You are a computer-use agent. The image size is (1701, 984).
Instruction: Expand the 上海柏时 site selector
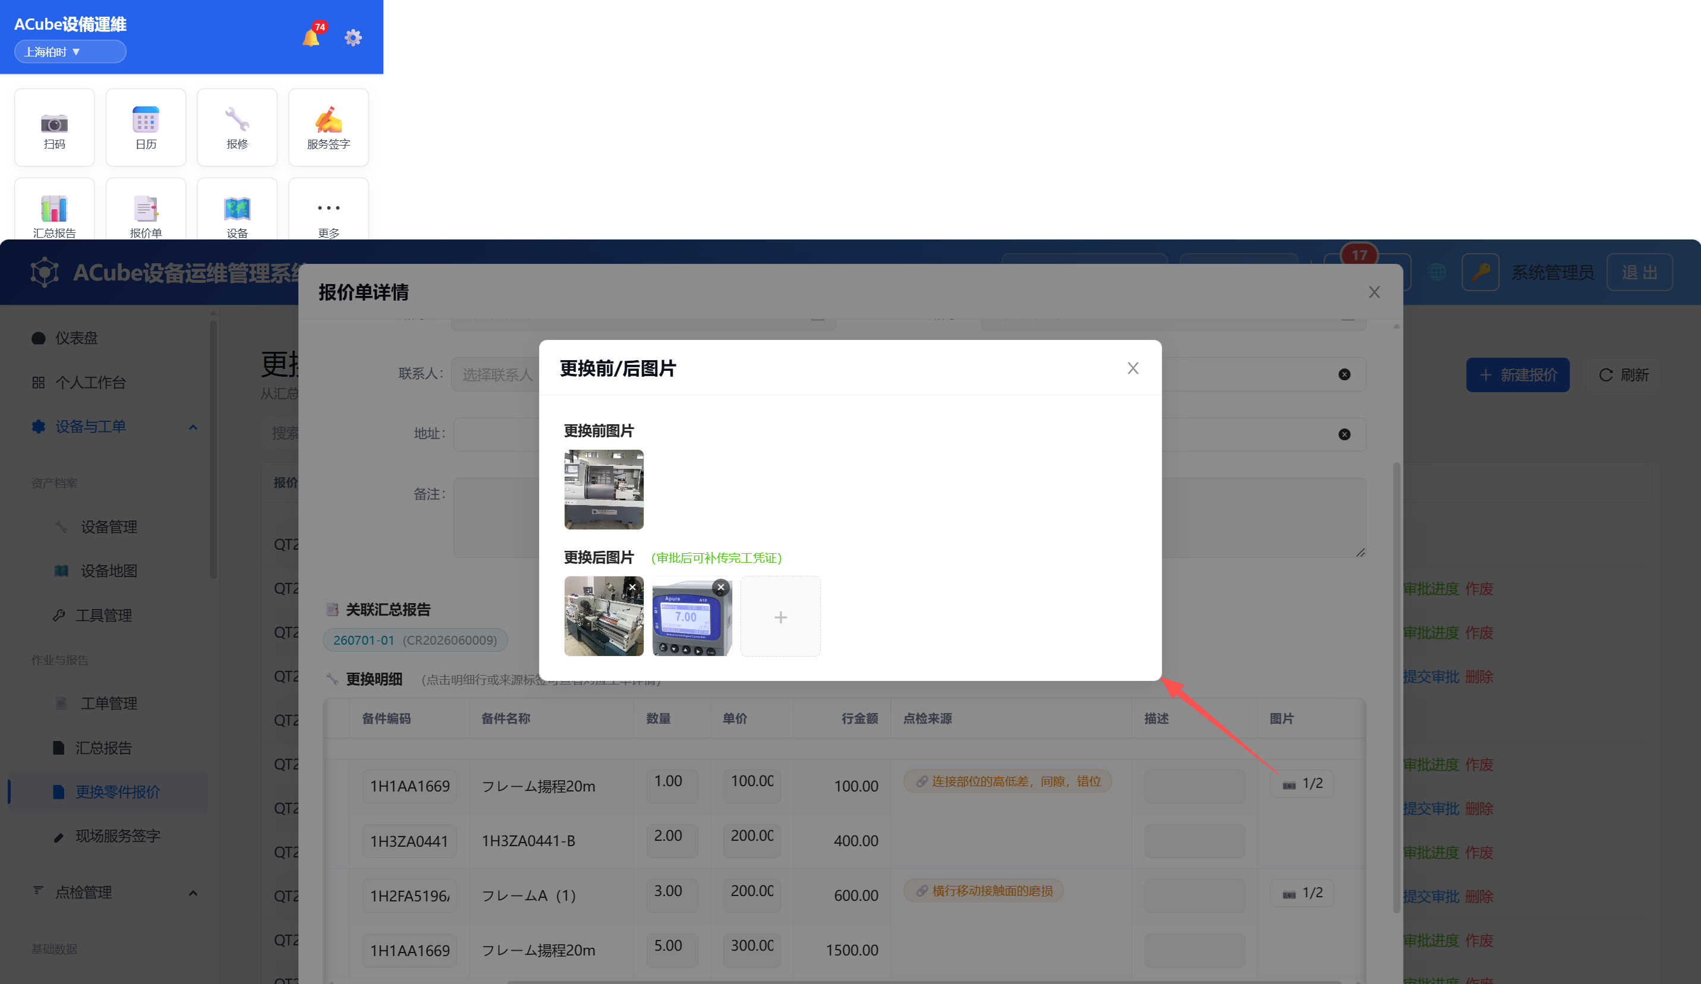[70, 52]
